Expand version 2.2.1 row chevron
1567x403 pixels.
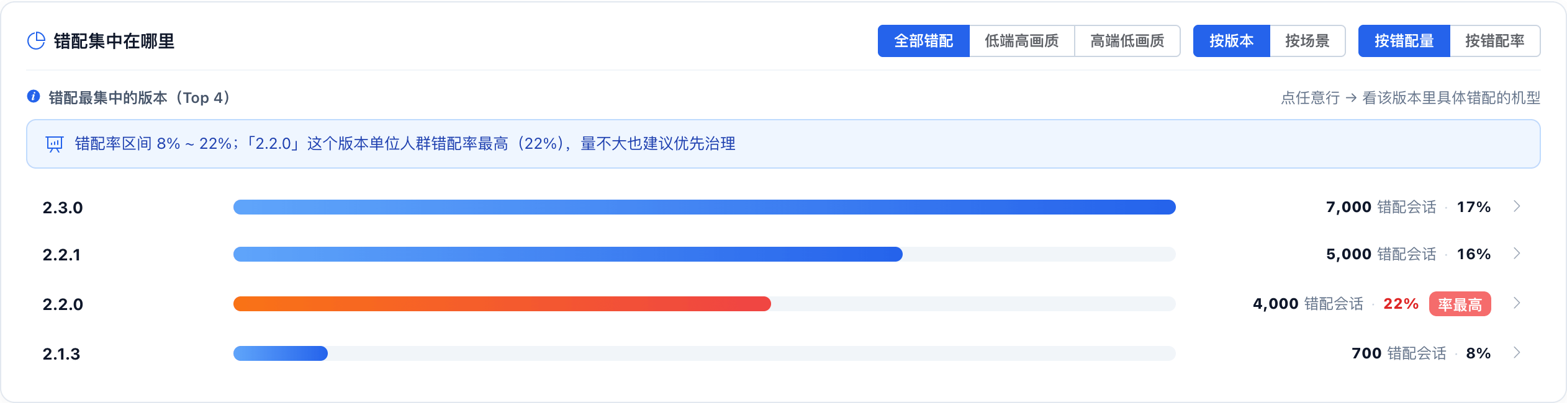[1517, 254]
